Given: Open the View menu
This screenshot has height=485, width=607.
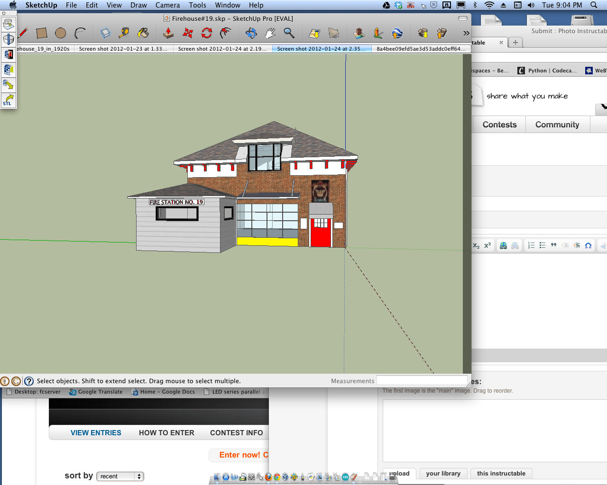Looking at the screenshot, I should click(114, 5).
